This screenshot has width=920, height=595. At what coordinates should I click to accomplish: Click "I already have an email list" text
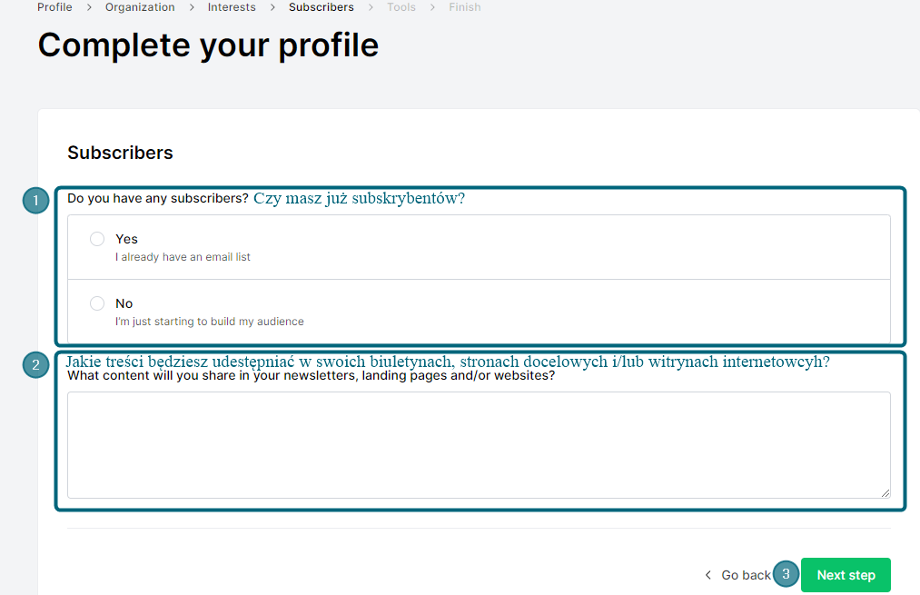point(183,257)
